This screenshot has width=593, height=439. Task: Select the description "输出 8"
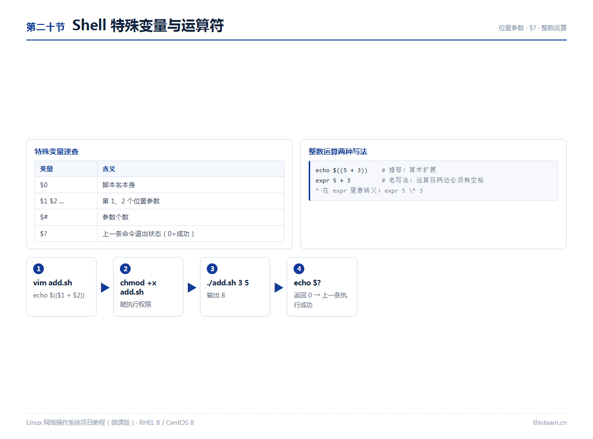[216, 295]
